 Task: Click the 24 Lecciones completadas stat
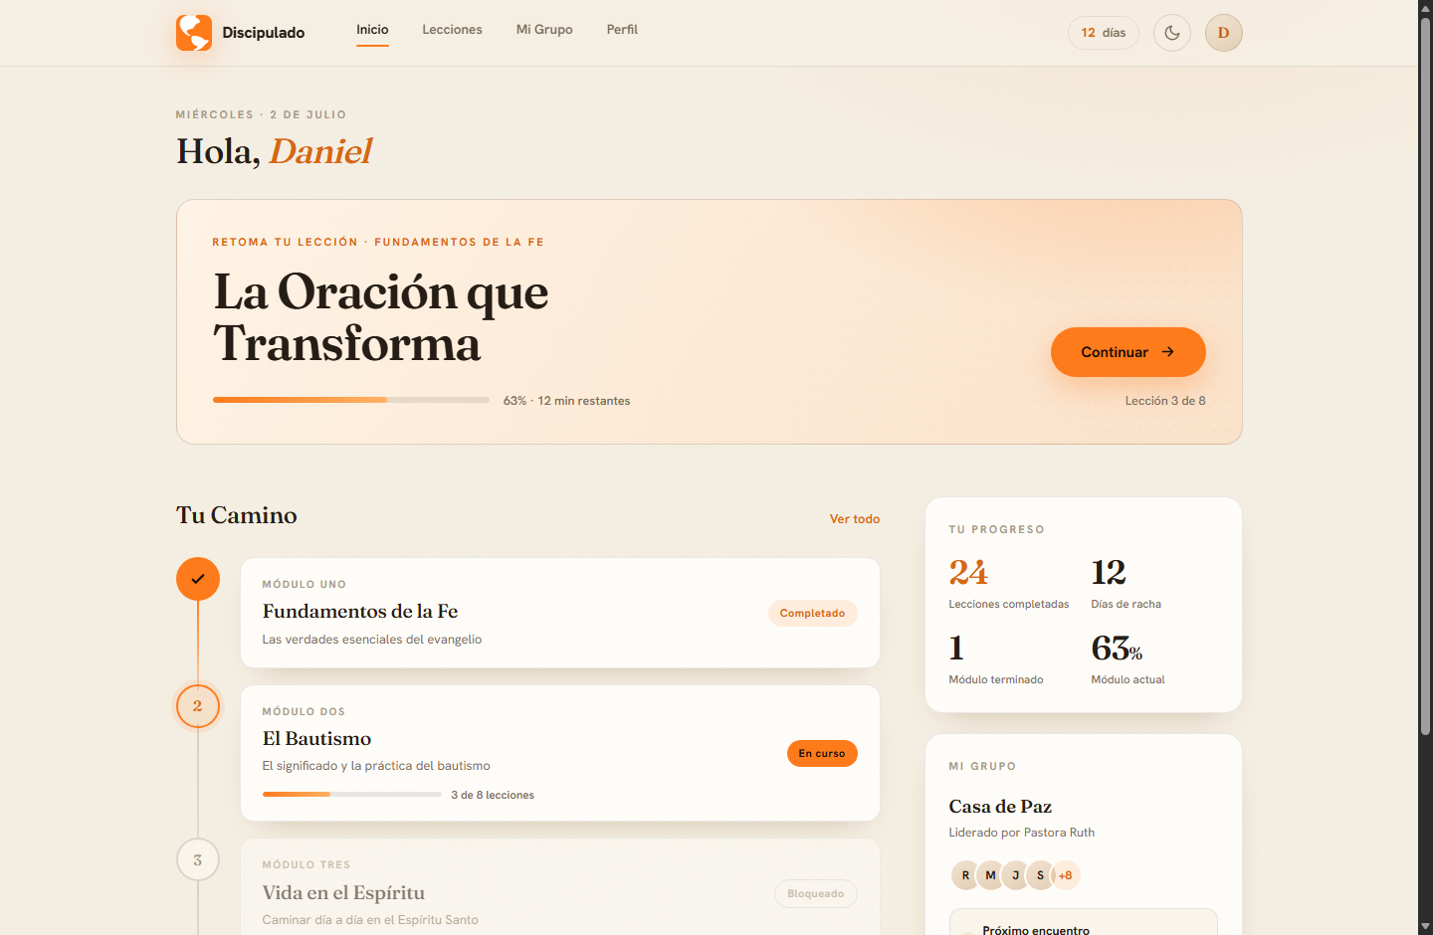[1009, 583]
